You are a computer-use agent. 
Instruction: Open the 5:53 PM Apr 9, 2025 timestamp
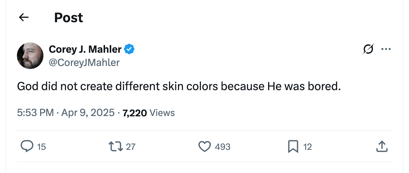click(x=66, y=113)
